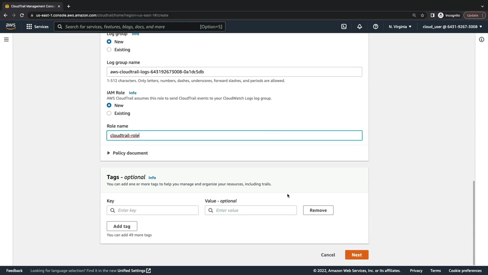Viewport: 488px width, 275px height.
Task: Open a new browser tab
Action: 69,6
